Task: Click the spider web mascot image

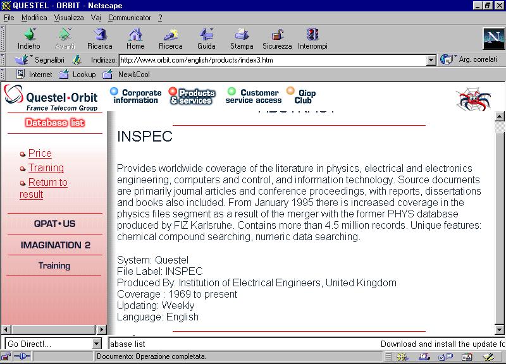Action: 474,99
